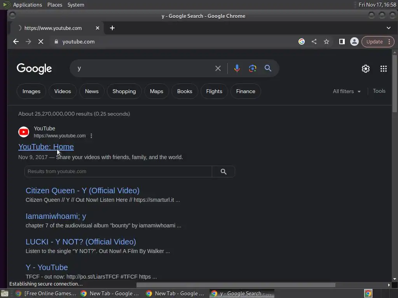This screenshot has width=398, height=298.
Task: Open the System menu
Action: 76,5
